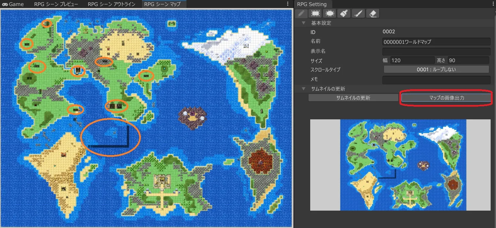Click the サムネイルの更新 button
Screen dimensions: 496x228
tap(353, 98)
